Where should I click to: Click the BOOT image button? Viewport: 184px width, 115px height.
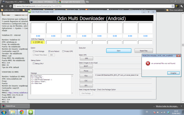pos(86,66)
